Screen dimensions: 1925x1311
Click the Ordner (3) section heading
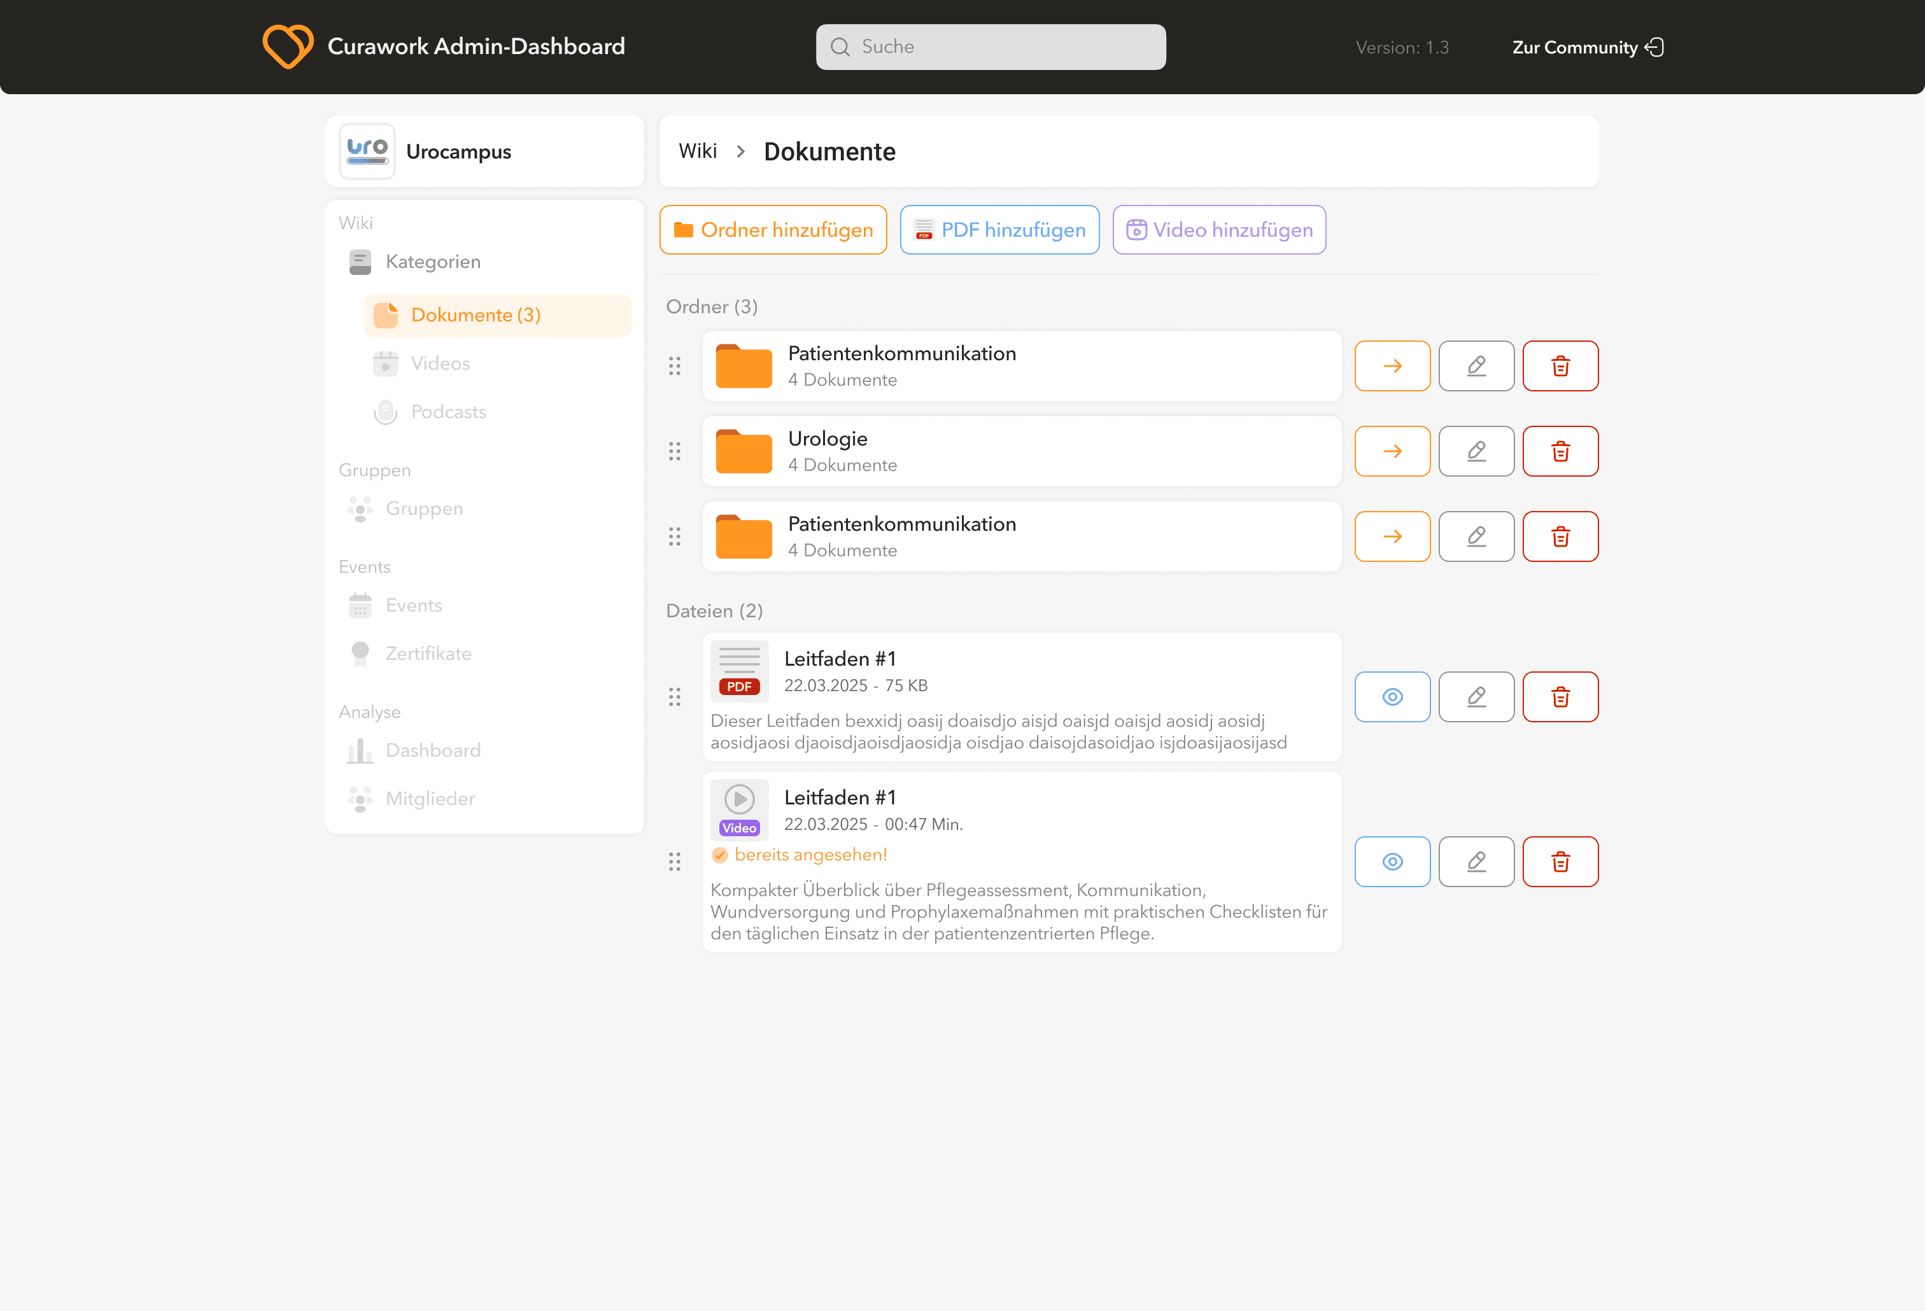712,306
